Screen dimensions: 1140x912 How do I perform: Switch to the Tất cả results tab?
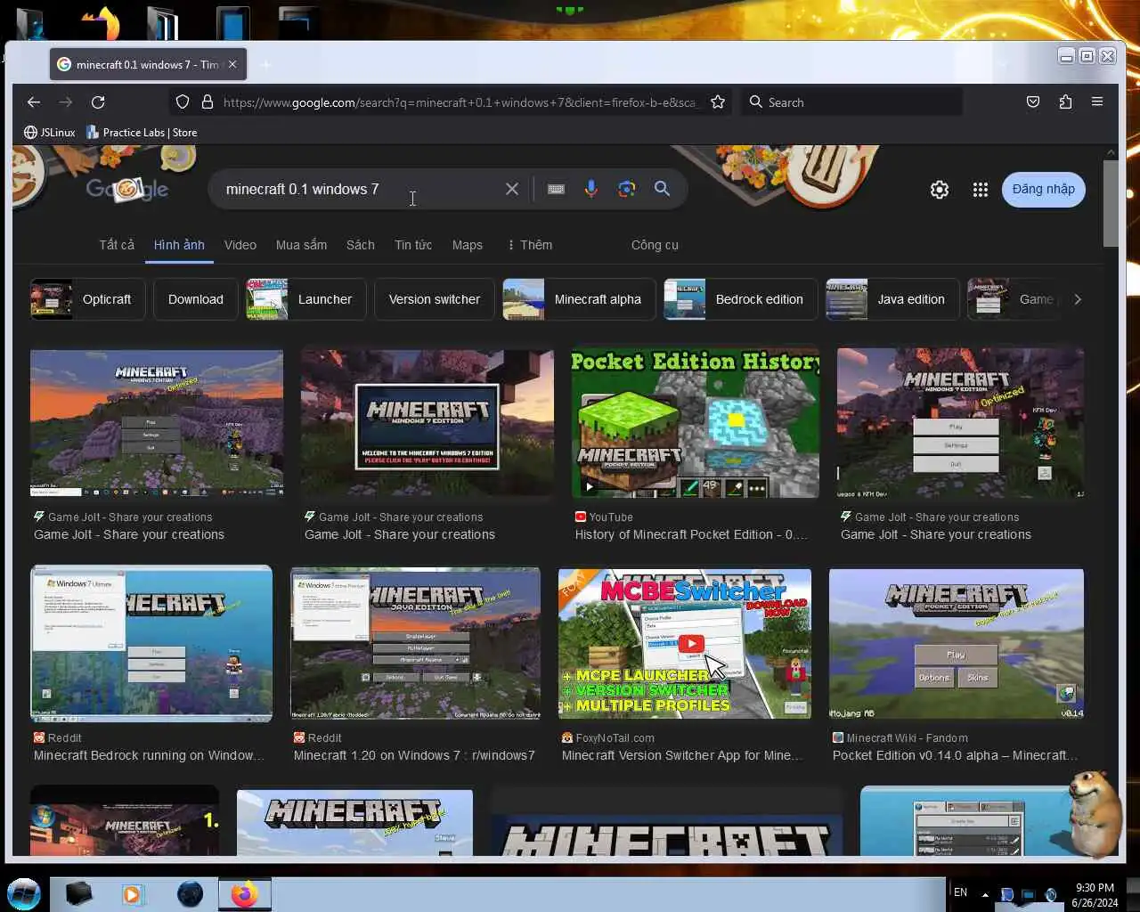[117, 245]
